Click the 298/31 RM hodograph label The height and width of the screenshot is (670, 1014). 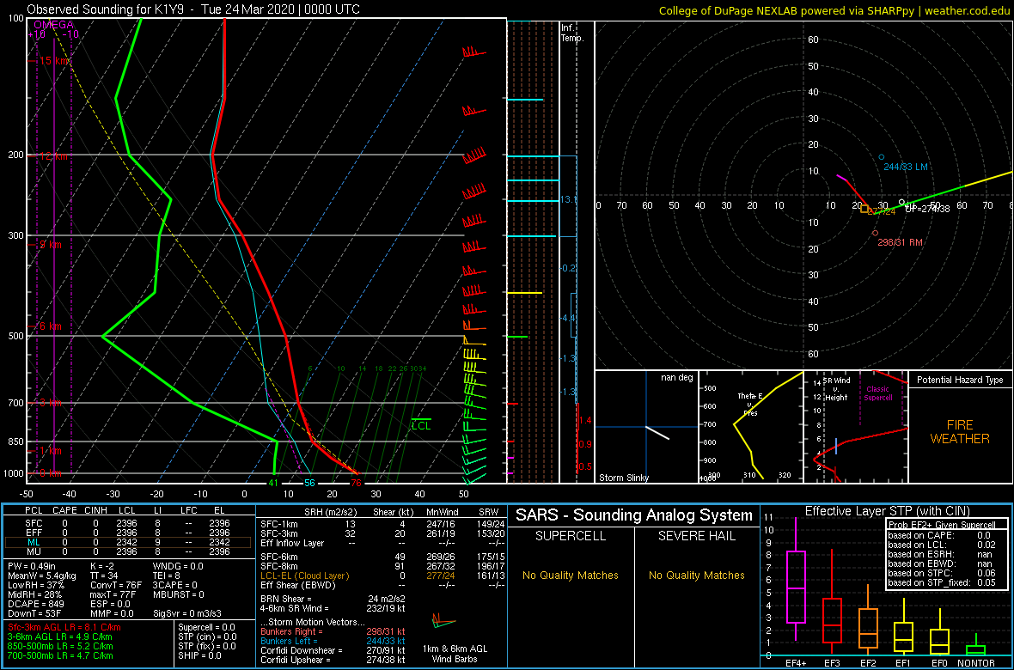[900, 242]
